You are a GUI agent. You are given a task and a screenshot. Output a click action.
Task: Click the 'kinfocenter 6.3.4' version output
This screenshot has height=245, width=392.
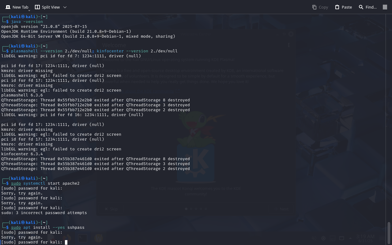pyautogui.click(x=22, y=154)
